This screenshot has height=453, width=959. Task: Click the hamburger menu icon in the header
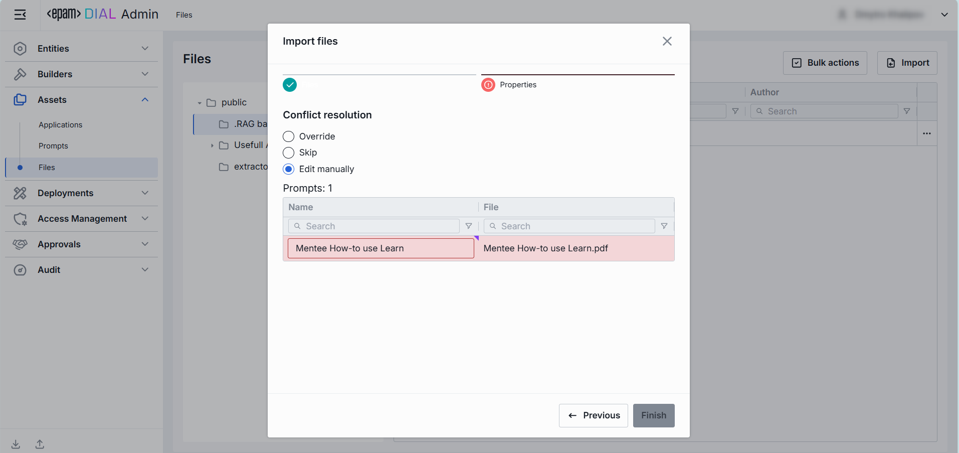click(20, 15)
